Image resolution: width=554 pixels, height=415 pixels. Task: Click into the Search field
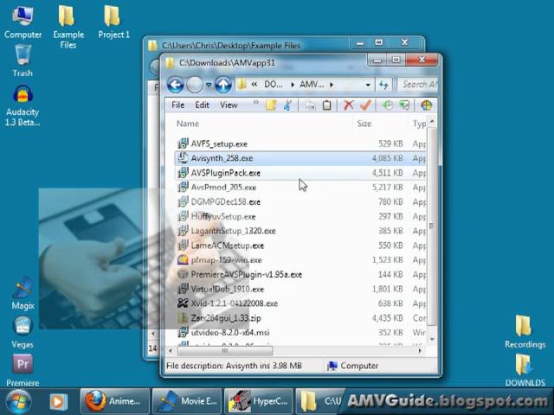click(417, 85)
